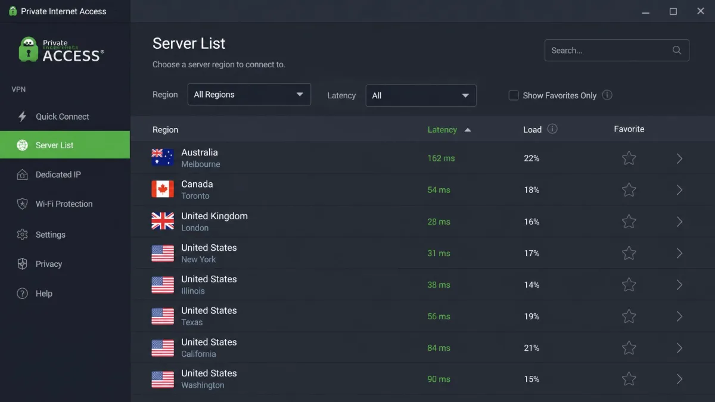Open the Privacy section

coord(64,264)
